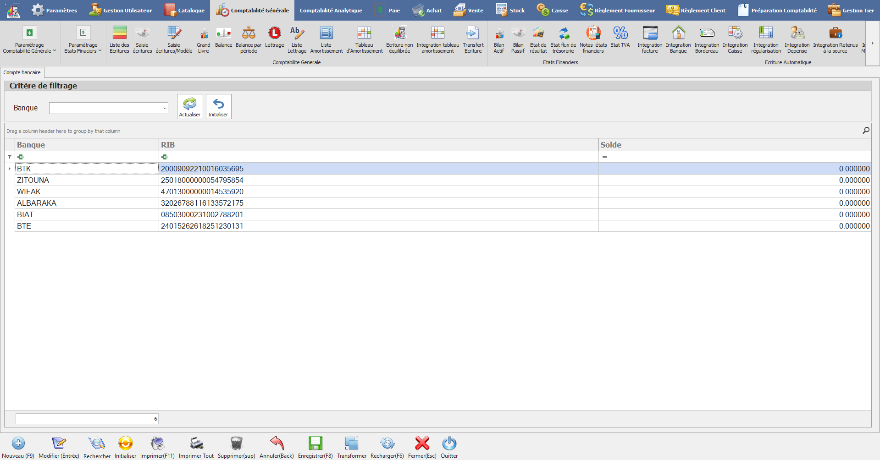Viewport: 880px width, 460px height.
Task: Switch to Comptabilité Analytique tab
Action: (x=331, y=10)
